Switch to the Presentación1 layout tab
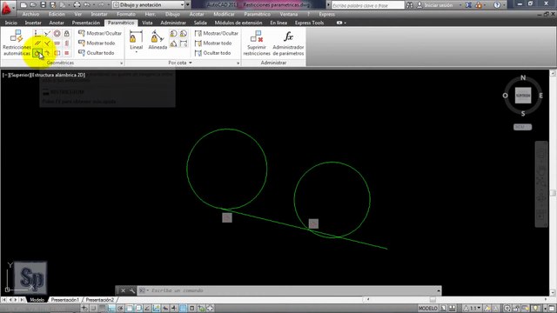 [x=64, y=300]
